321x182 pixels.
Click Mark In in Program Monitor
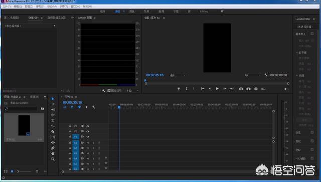[x=186, y=89]
